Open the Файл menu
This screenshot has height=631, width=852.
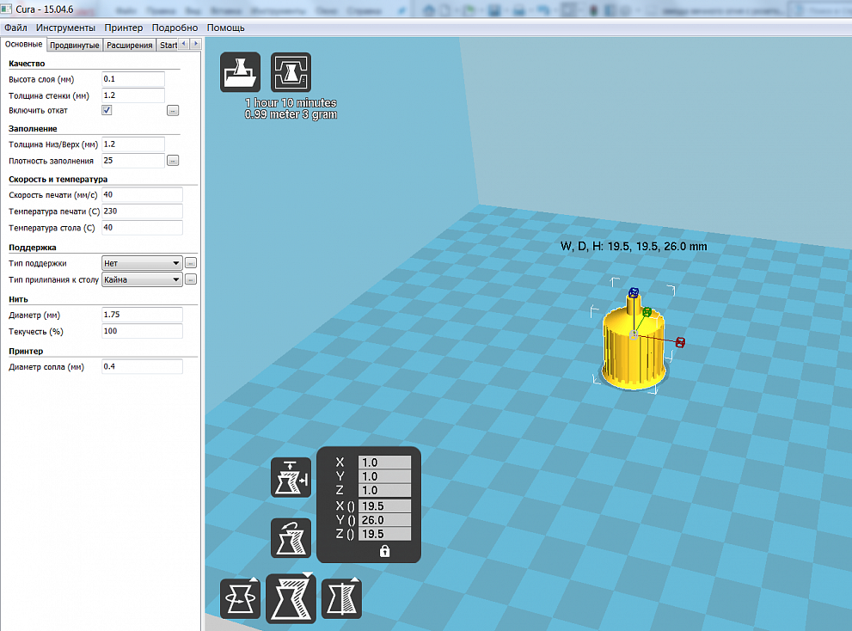(x=15, y=28)
